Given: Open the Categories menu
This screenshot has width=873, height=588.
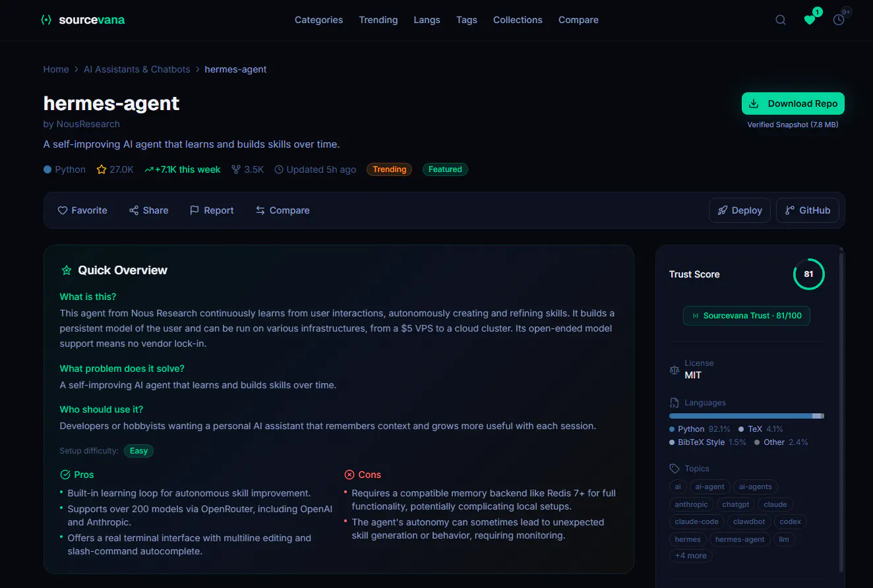Looking at the screenshot, I should click(x=318, y=20).
